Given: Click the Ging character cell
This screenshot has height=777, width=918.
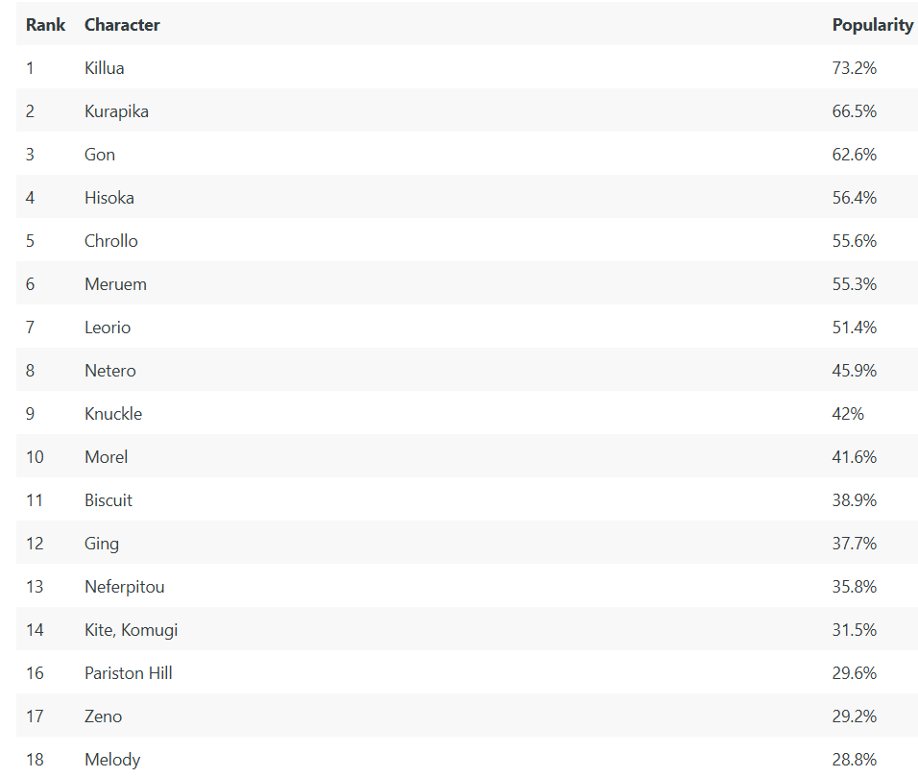Looking at the screenshot, I should [101, 544].
